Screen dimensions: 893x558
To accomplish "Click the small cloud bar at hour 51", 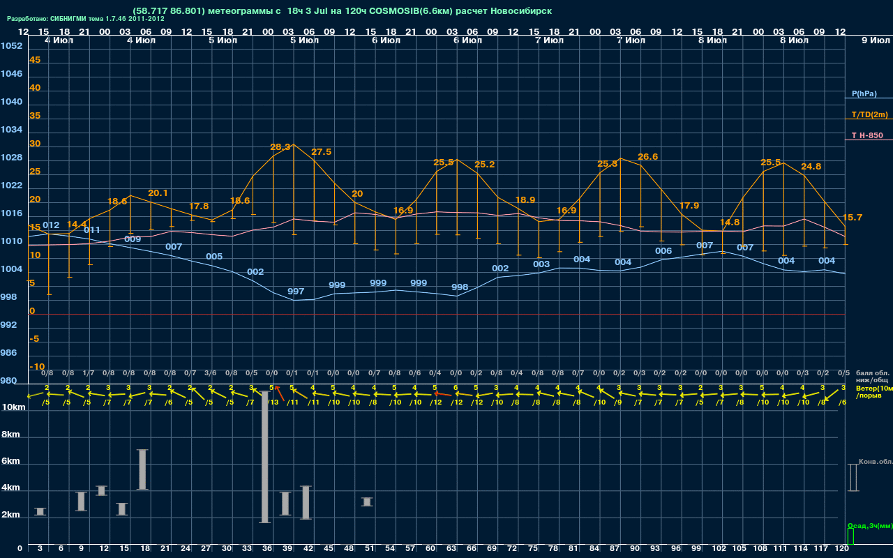I will click(367, 502).
